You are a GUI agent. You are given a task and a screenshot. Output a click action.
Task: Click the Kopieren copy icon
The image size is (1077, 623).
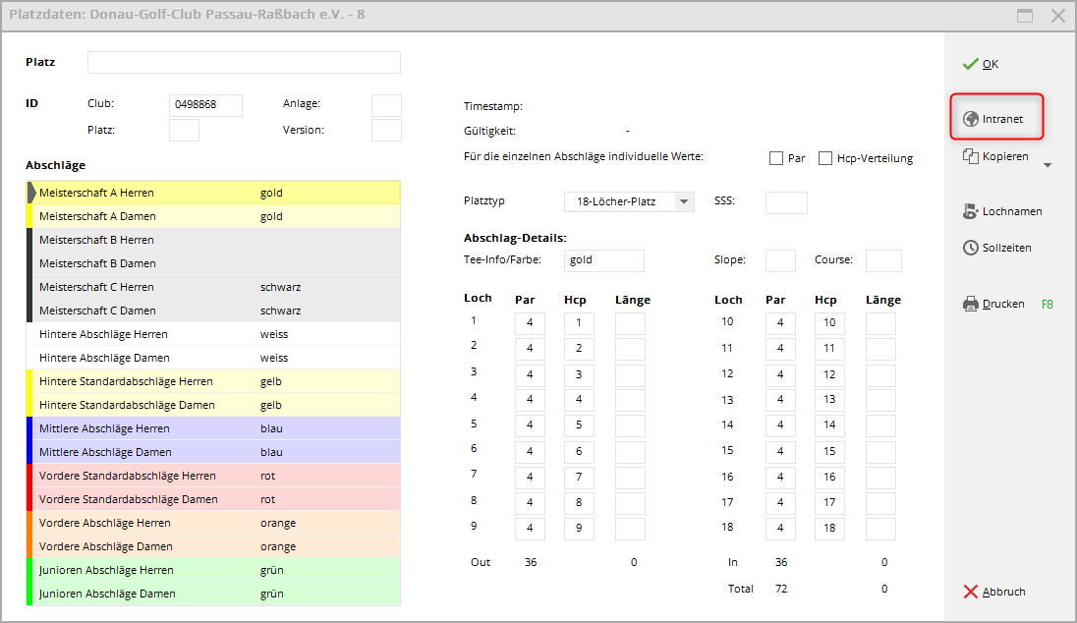click(x=971, y=156)
